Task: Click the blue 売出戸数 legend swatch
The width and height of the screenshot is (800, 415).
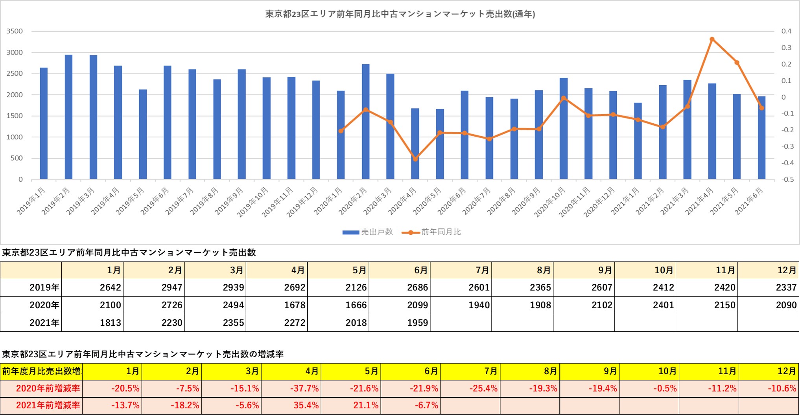Action: [350, 232]
